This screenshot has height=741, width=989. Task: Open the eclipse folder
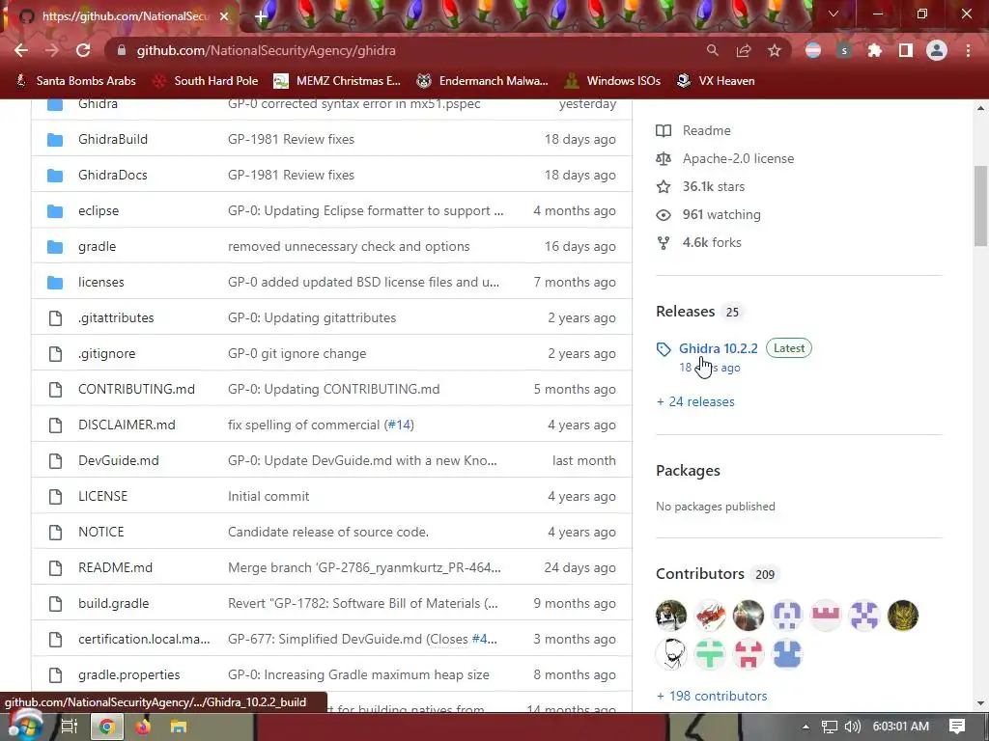point(99,211)
